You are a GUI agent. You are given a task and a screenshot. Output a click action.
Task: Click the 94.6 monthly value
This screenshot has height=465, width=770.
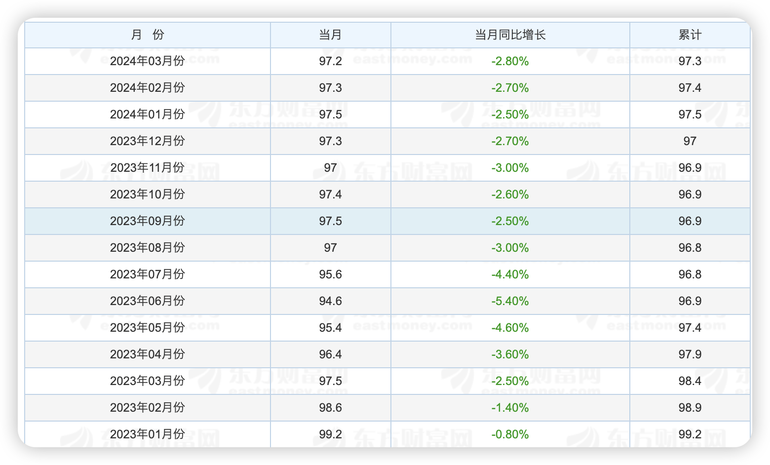pos(330,301)
